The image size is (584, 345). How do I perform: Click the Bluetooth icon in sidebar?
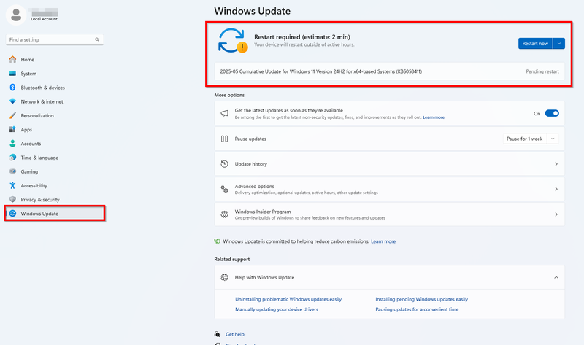[x=12, y=87]
